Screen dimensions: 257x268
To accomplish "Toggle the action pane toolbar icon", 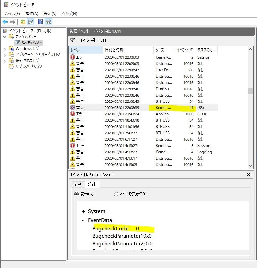I will point(49,22).
